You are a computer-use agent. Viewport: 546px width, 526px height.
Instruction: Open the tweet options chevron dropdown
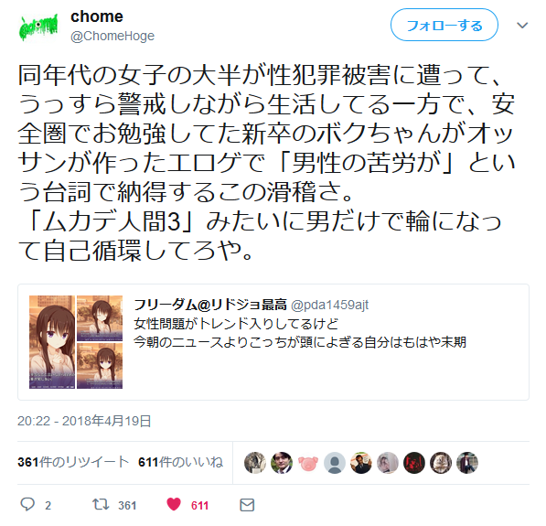522,26
